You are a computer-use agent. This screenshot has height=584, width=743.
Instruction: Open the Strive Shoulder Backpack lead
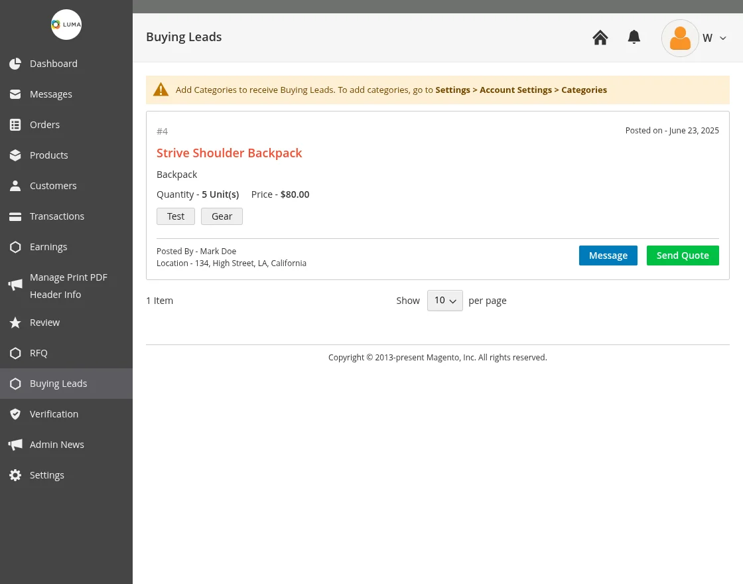click(x=230, y=153)
